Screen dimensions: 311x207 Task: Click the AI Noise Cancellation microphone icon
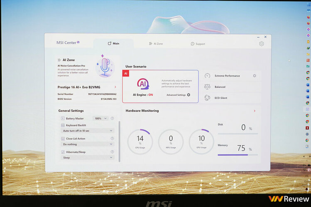(x=105, y=66)
